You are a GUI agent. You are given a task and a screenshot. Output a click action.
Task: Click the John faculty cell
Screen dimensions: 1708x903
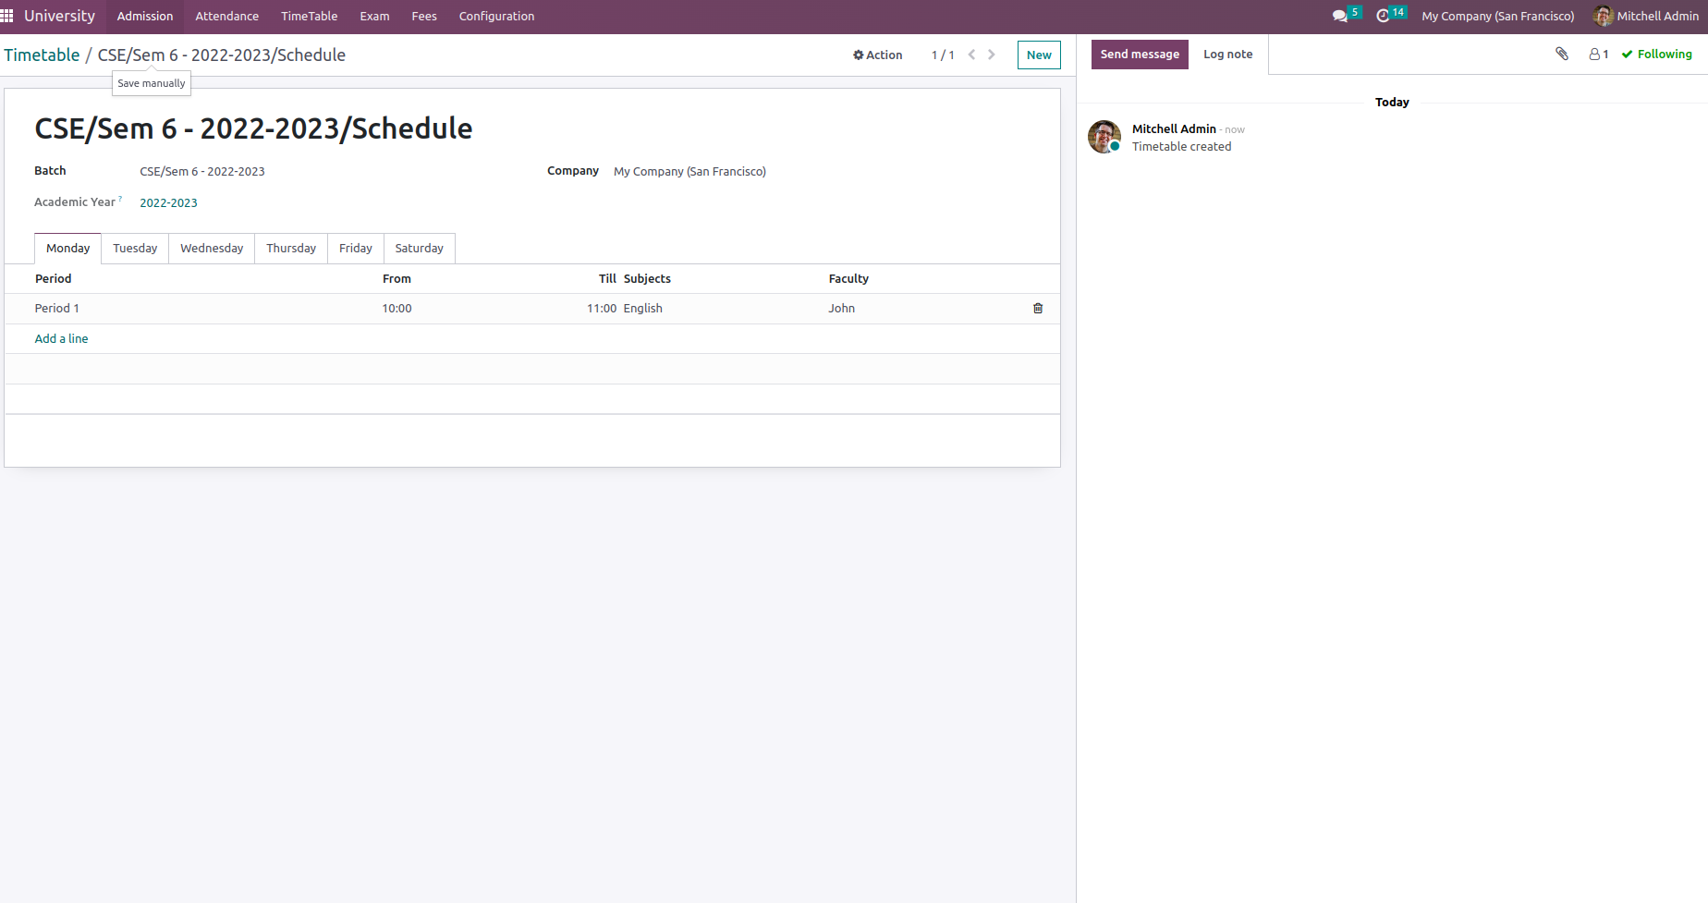coord(842,309)
